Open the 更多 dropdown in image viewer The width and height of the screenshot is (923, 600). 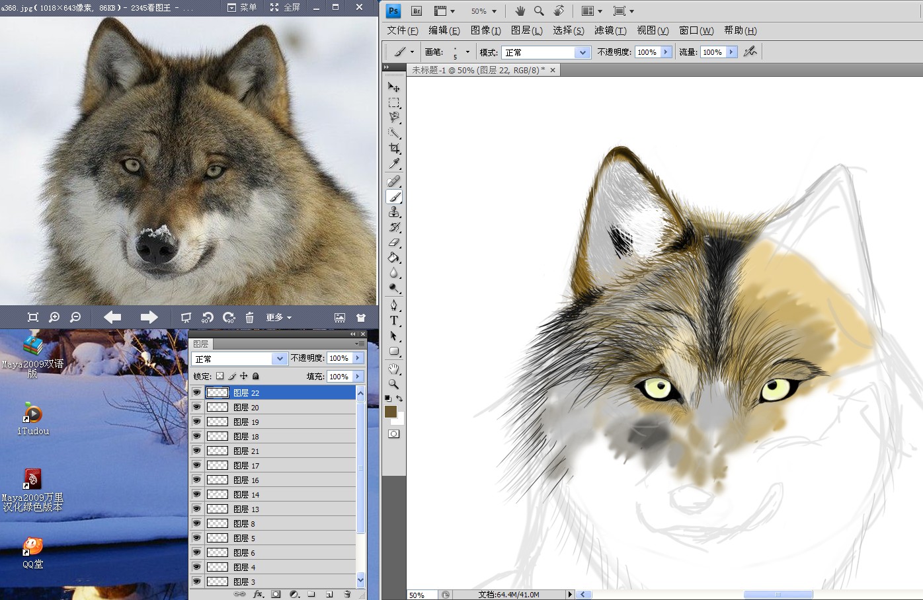(278, 318)
